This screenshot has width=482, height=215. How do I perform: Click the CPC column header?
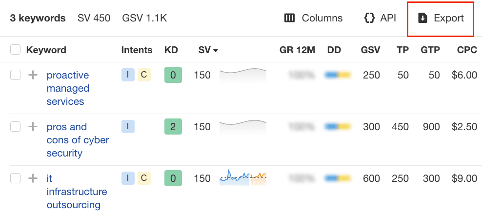click(467, 50)
